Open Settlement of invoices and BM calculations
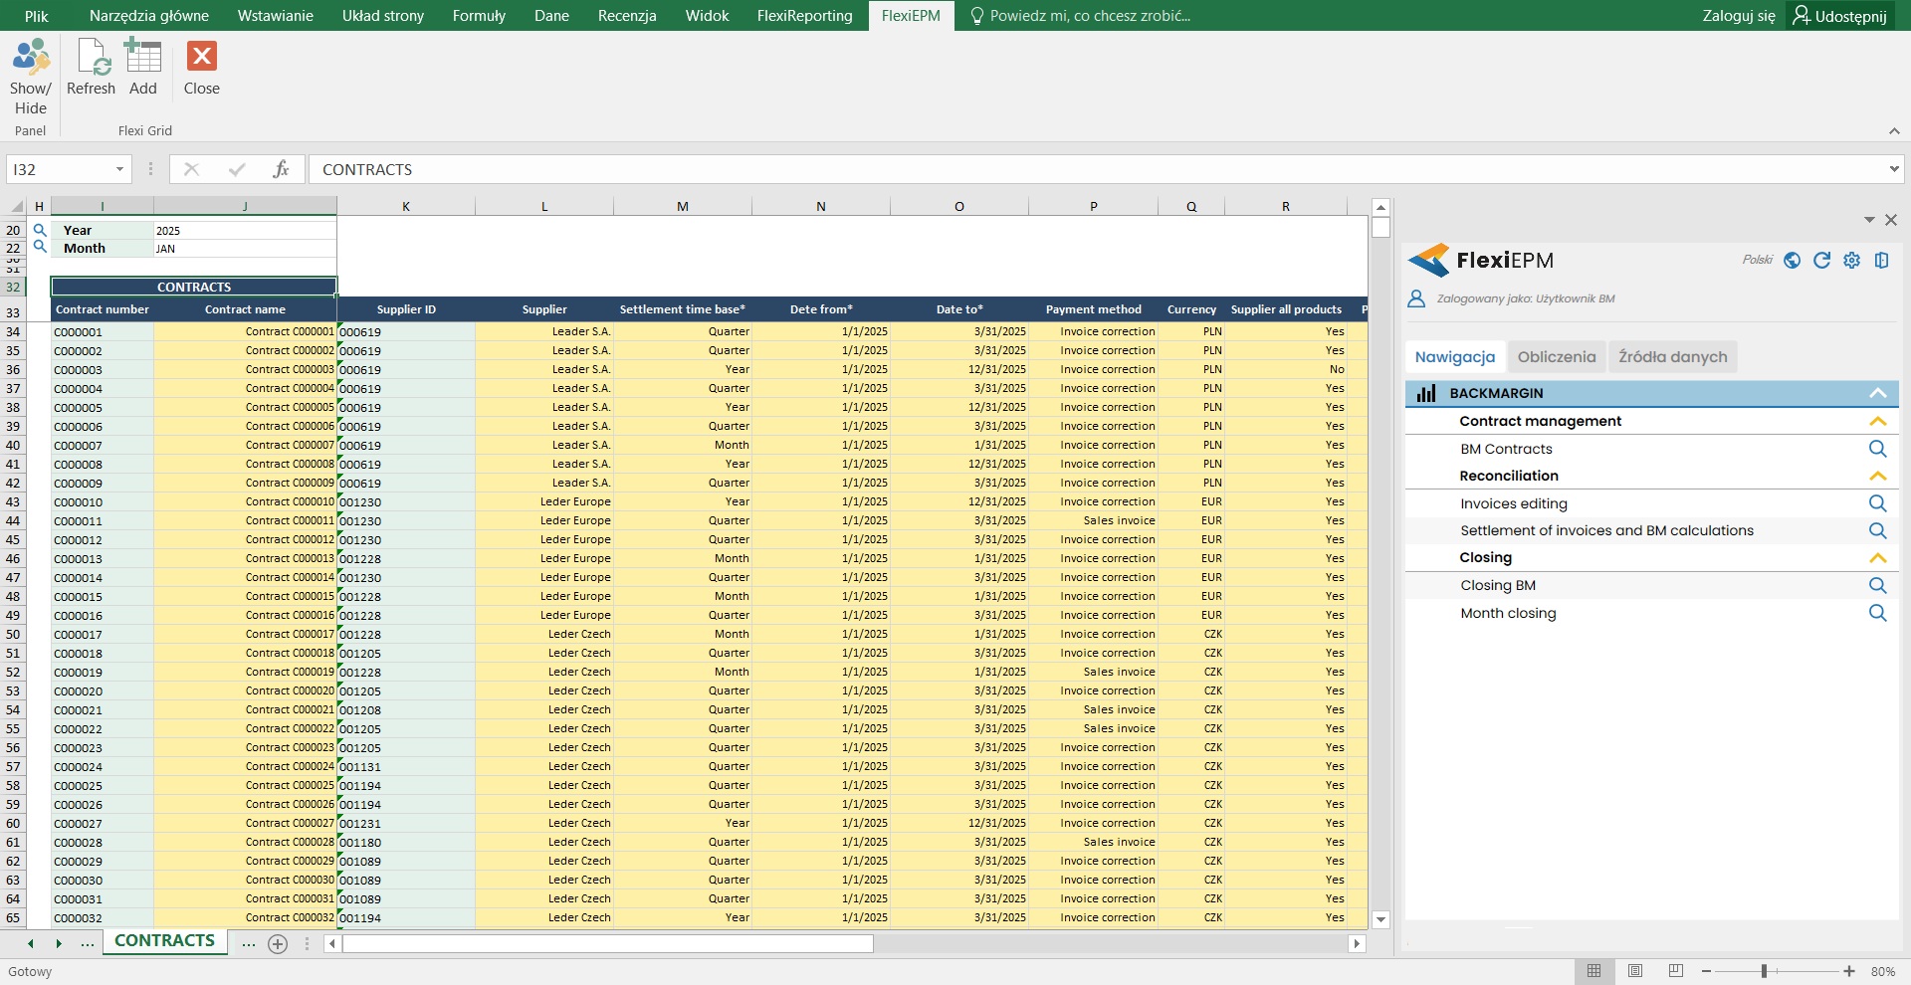Screen dimensions: 1911x985 (1606, 531)
